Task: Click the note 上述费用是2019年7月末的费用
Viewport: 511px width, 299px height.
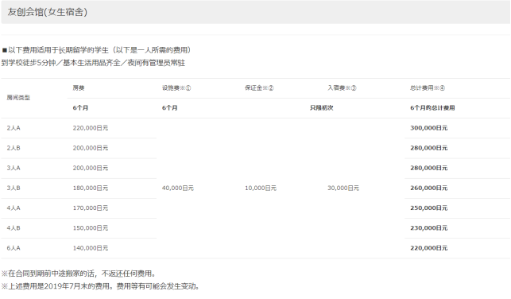Action: (x=100, y=286)
